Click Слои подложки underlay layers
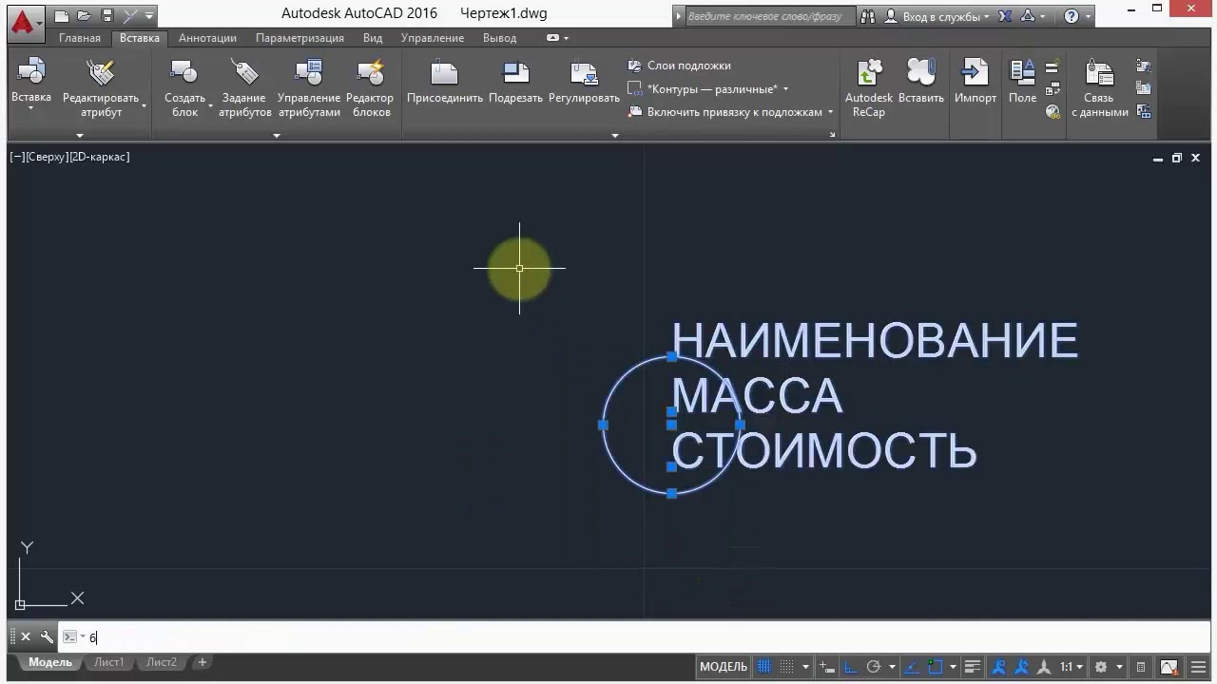1217x684 pixels. [680, 66]
